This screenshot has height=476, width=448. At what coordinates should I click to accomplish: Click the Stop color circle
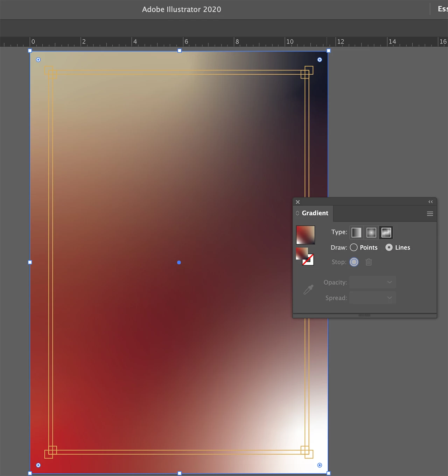point(354,262)
